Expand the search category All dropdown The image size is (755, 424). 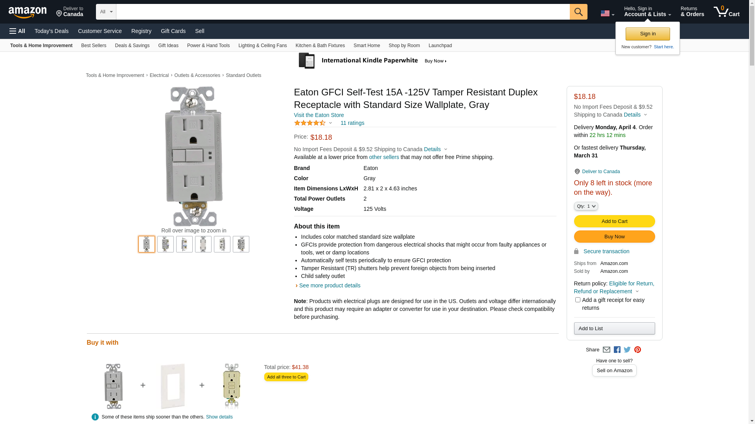(x=106, y=12)
